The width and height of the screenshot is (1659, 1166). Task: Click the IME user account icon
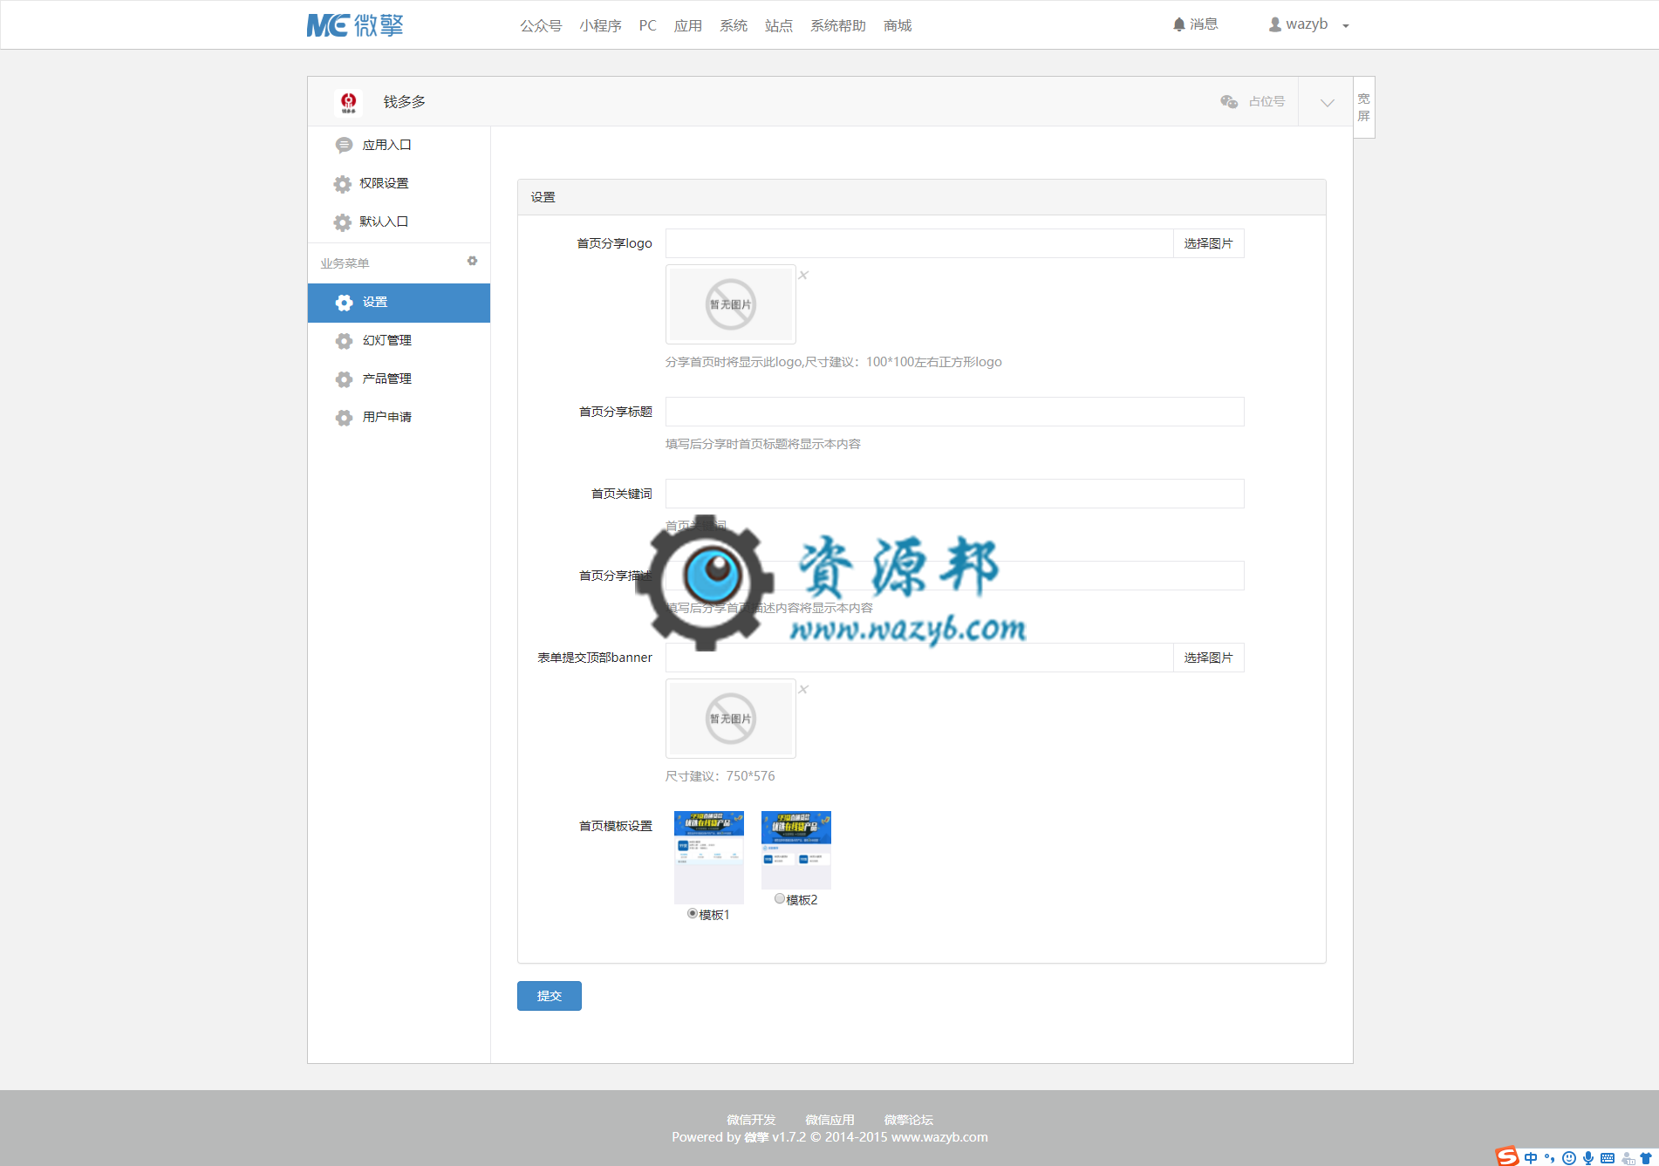[1628, 1158]
